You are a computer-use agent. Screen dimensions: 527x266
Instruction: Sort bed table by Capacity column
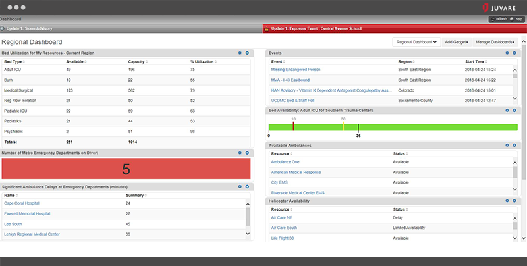pos(138,62)
